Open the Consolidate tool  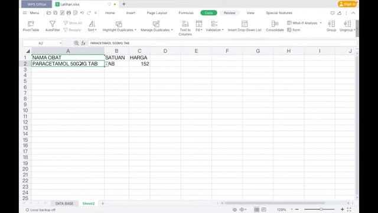275,26
